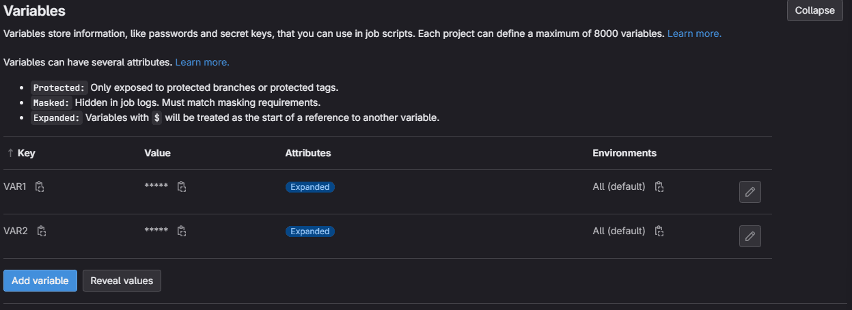852x310 pixels.
Task: Click the Environments column header
Action: pyautogui.click(x=624, y=153)
